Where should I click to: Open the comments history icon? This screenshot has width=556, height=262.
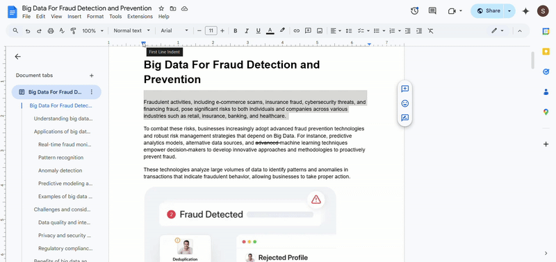[432, 11]
